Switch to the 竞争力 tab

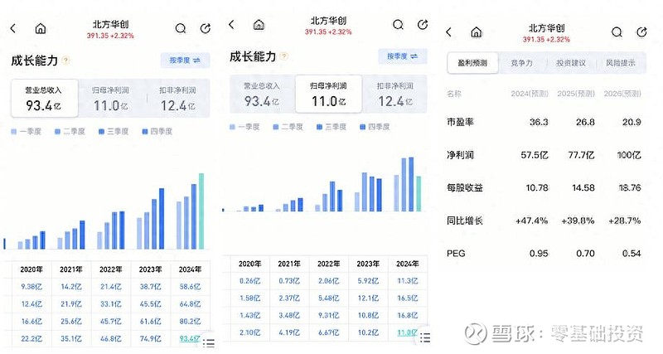521,63
